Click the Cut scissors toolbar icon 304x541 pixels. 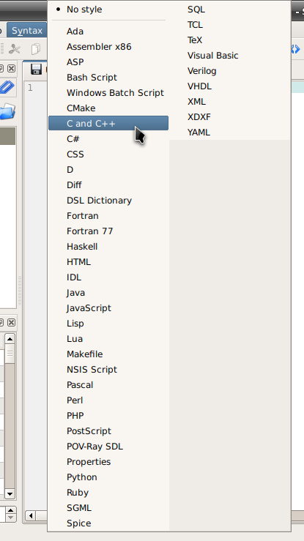coord(15,49)
